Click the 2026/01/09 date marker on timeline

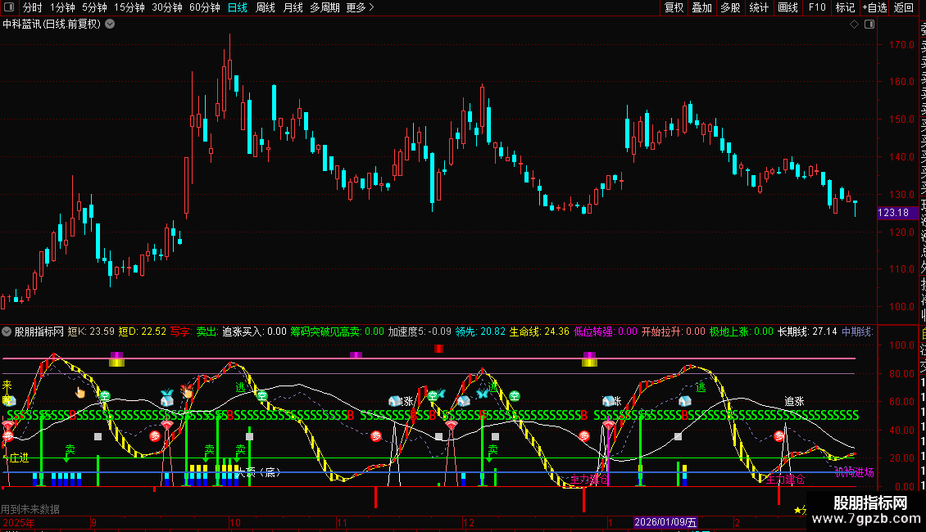(665, 522)
